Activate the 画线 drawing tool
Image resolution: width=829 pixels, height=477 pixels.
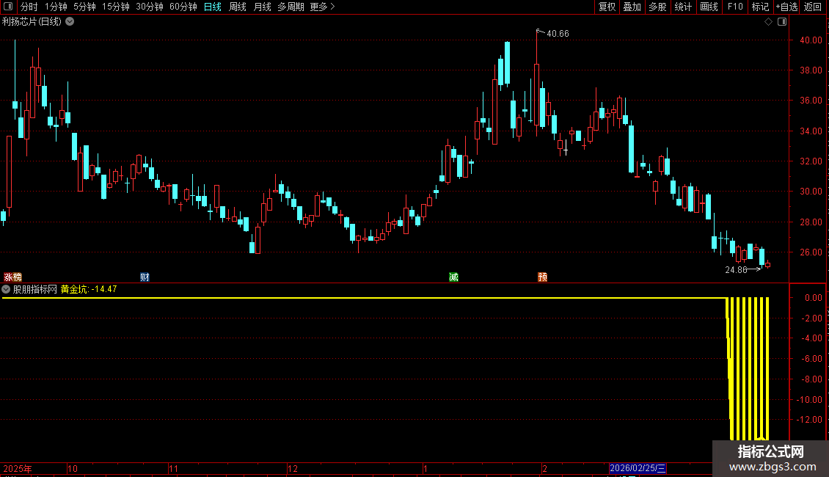point(709,7)
